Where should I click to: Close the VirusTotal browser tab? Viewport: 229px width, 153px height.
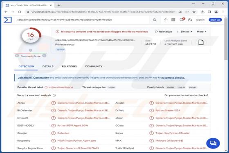tap(51, 5)
